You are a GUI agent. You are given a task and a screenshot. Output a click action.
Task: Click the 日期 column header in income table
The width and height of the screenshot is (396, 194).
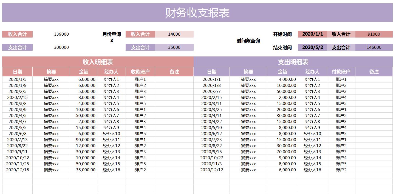pos(17,72)
